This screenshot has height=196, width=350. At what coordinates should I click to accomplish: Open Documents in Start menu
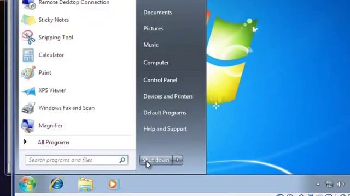coord(157,13)
